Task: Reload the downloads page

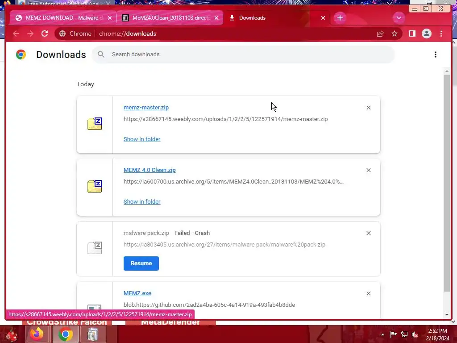Action: pyautogui.click(x=45, y=33)
